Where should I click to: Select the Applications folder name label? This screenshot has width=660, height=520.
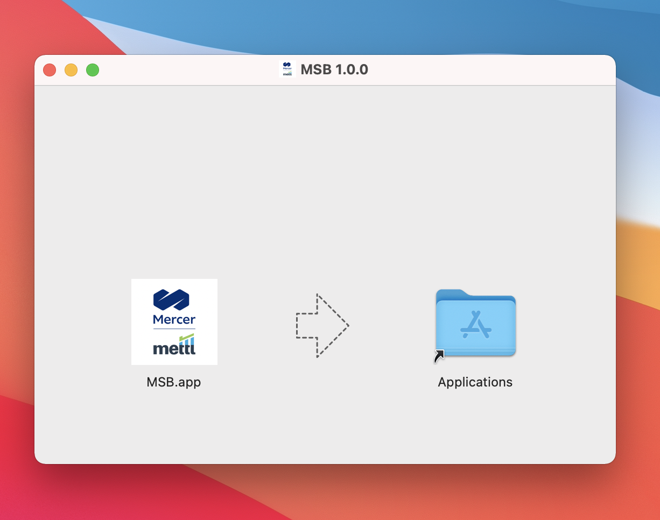coord(475,382)
